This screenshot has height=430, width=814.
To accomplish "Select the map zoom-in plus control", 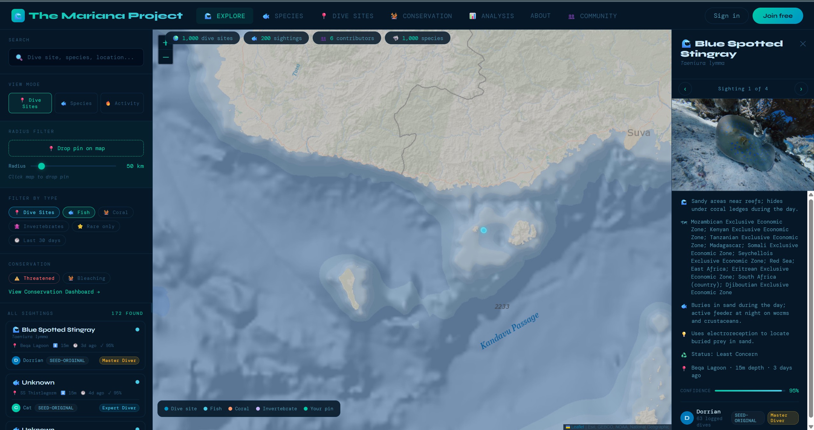I will (165, 44).
